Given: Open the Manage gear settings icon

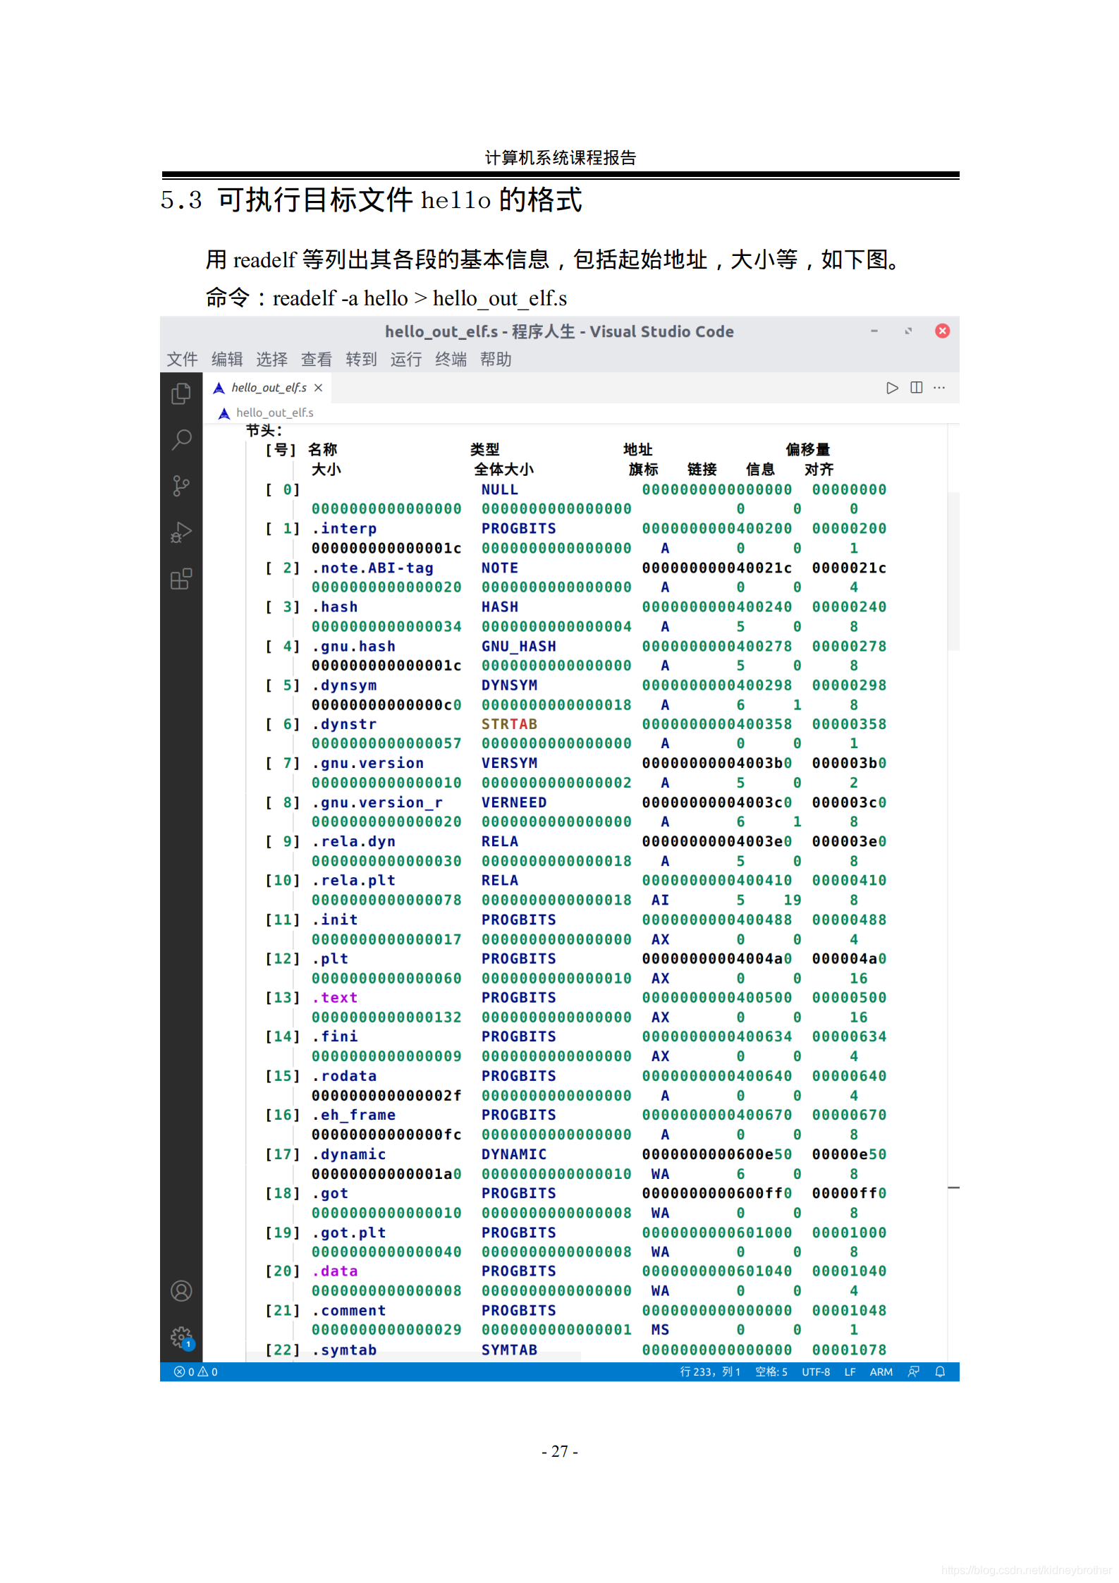Looking at the screenshot, I should coord(181,1337).
